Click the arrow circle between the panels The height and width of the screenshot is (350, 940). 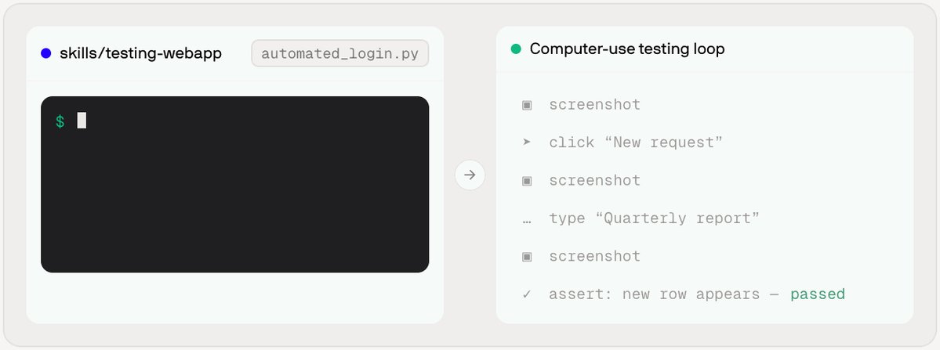[470, 175]
